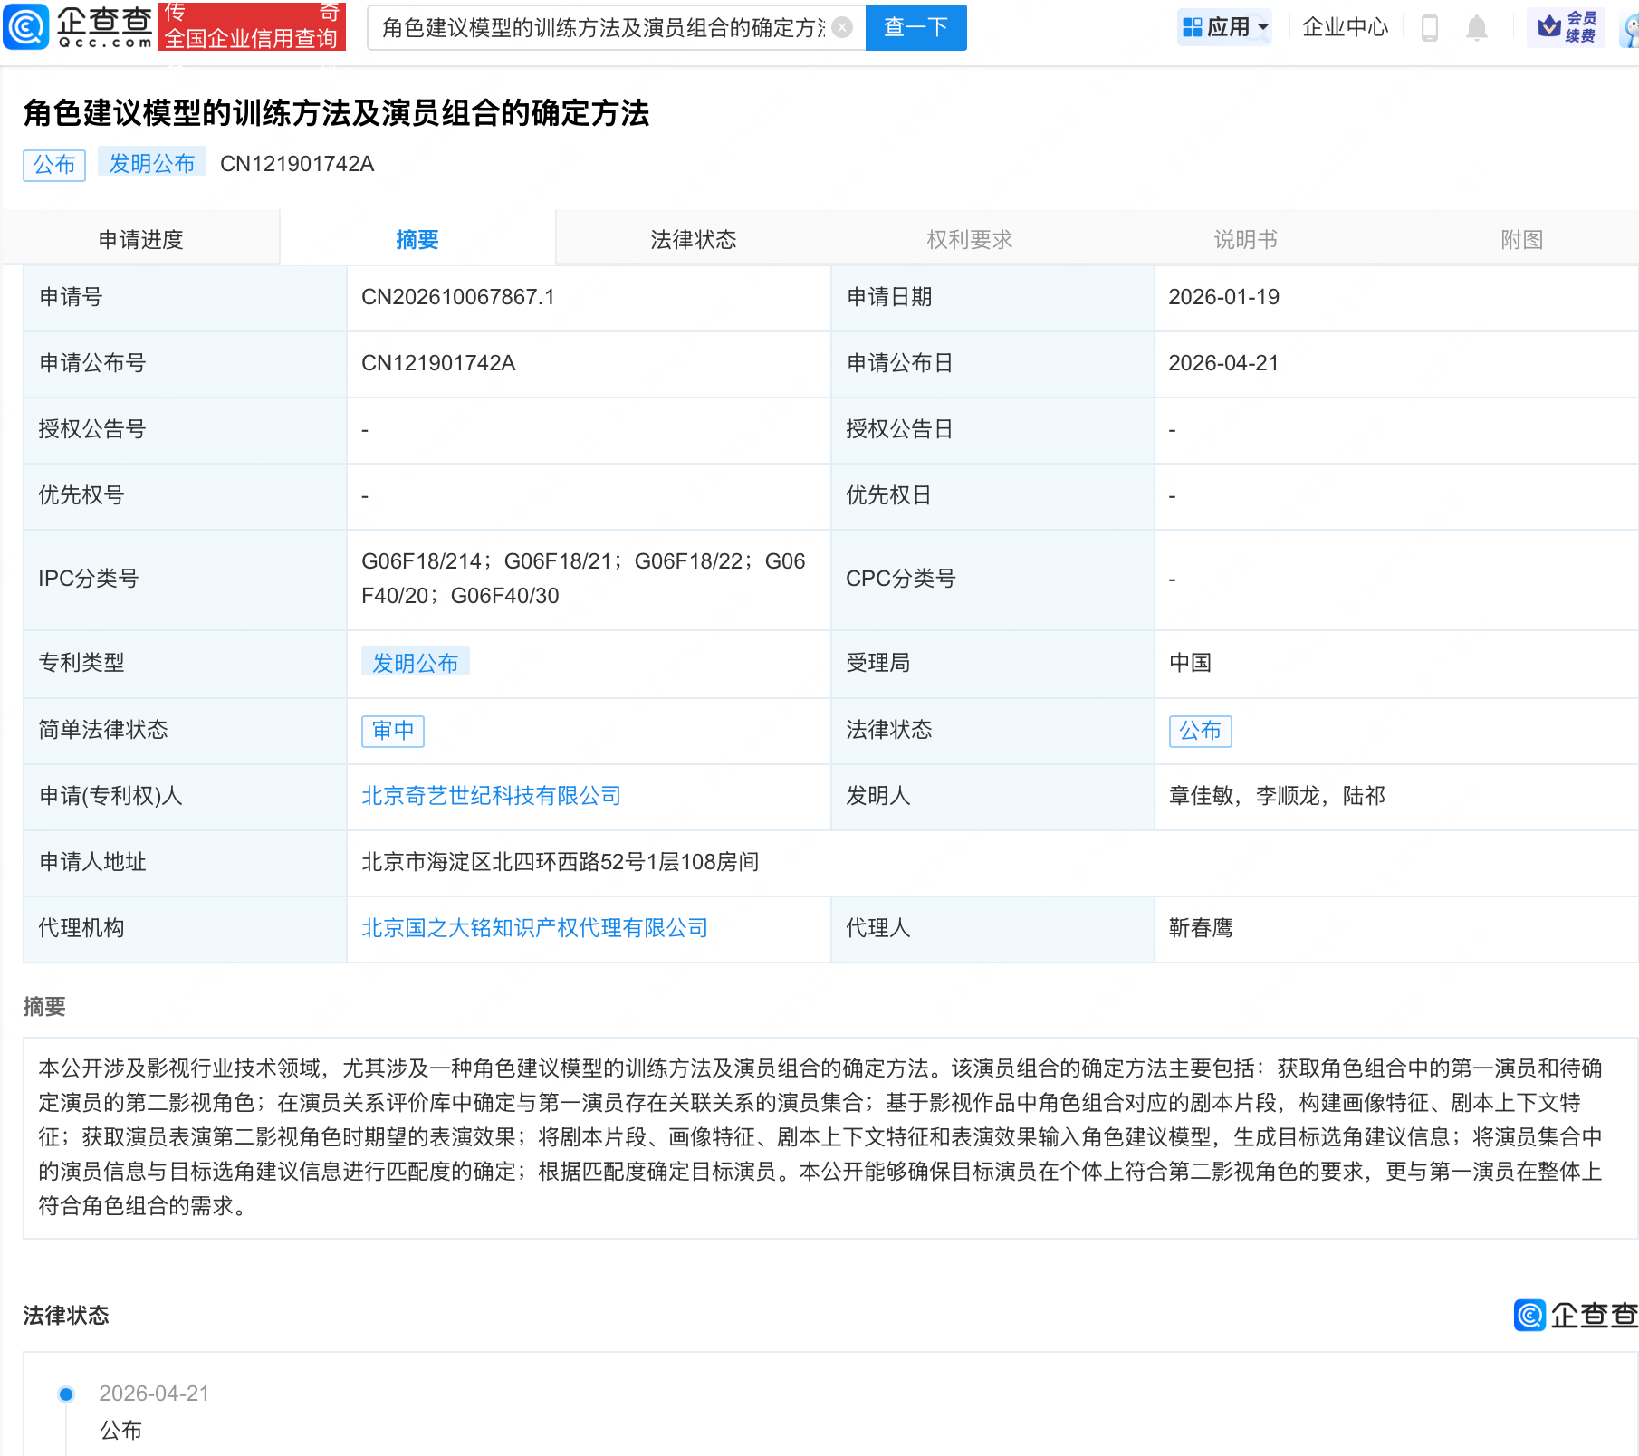Expand the 应用 dropdown menu

point(1226,27)
